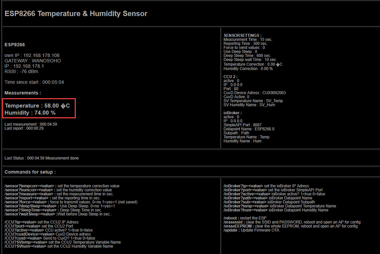The width and height of the screenshot is (380, 254).
Task: Click the Force to send values : 0 line
Action: [244, 48]
